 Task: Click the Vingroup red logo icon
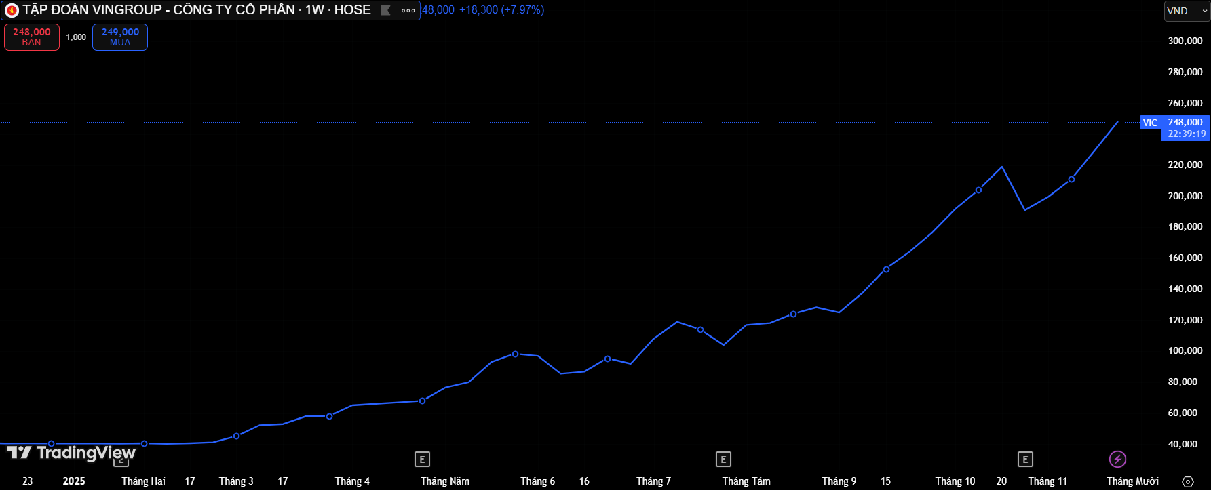pos(12,10)
